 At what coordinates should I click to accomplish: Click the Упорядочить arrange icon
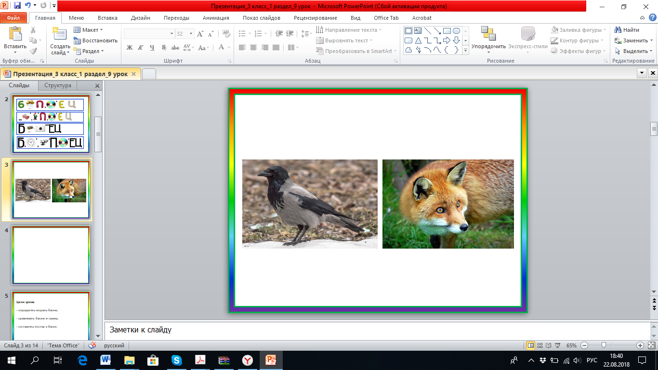coord(488,34)
